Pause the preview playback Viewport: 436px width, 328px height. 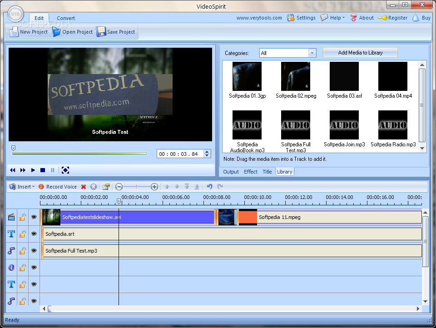[53, 170]
